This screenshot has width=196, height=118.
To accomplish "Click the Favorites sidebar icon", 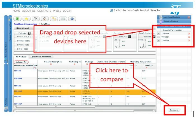I will [x=6, y=108].
